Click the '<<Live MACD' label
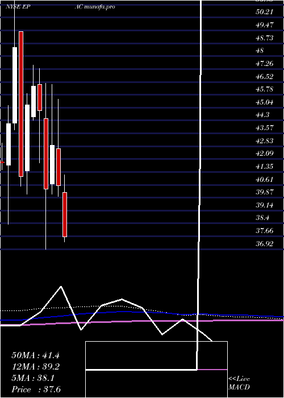 239,383
